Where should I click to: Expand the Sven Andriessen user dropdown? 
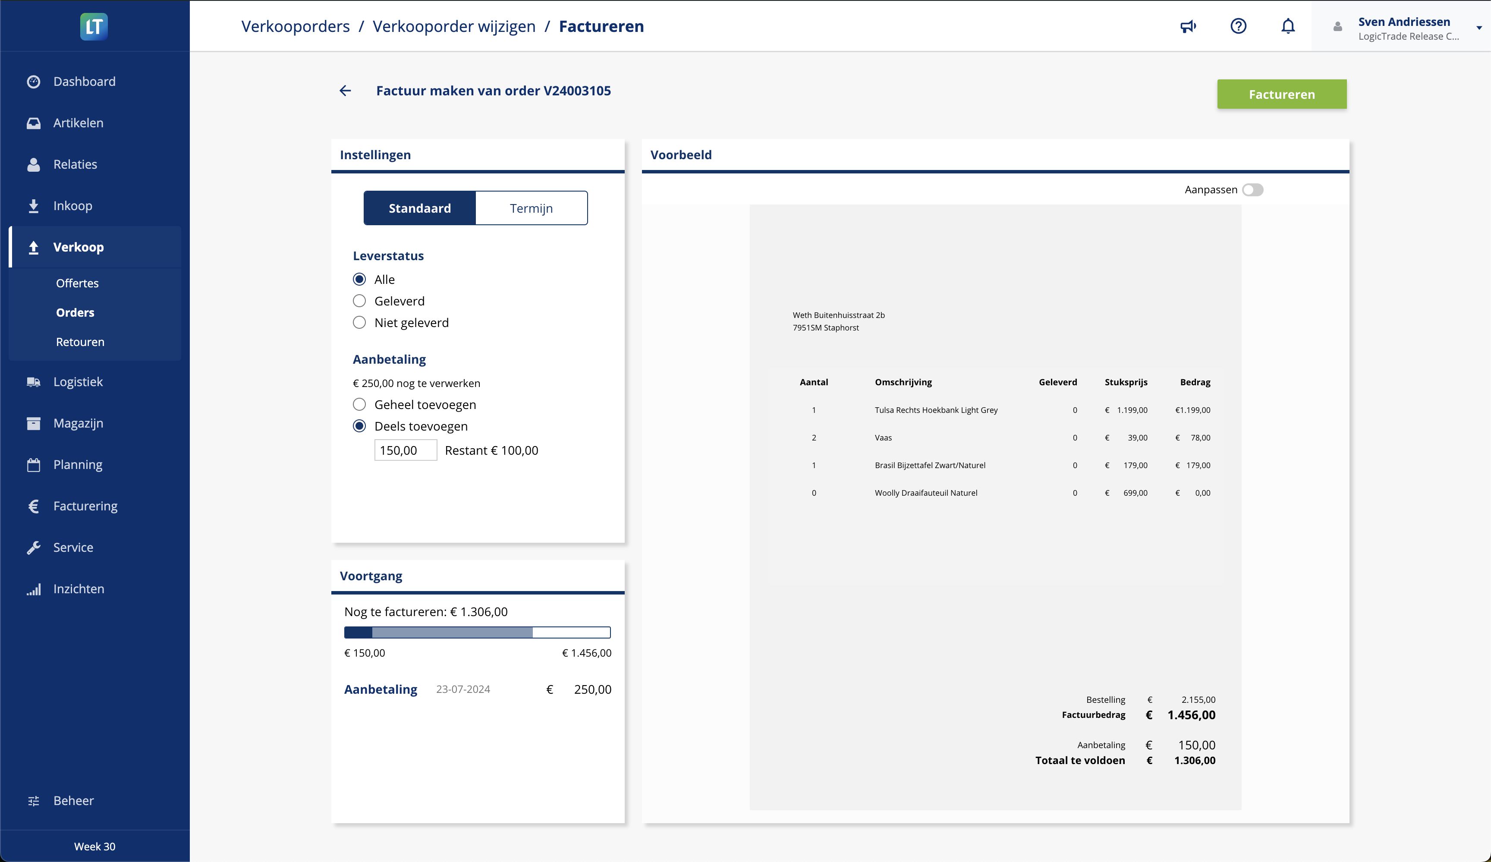tap(1478, 27)
